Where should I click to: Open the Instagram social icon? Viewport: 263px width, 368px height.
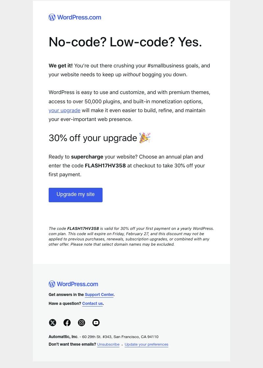82,323
